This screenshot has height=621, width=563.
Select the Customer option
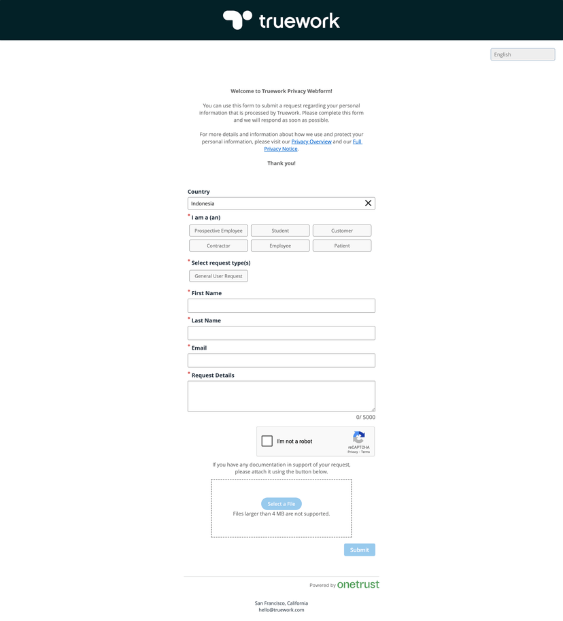(x=341, y=230)
